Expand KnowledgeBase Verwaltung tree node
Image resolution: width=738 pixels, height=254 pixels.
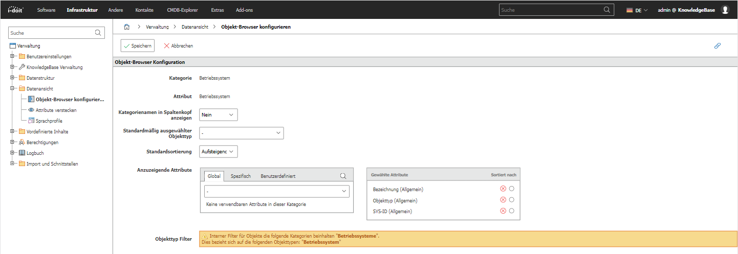click(12, 67)
